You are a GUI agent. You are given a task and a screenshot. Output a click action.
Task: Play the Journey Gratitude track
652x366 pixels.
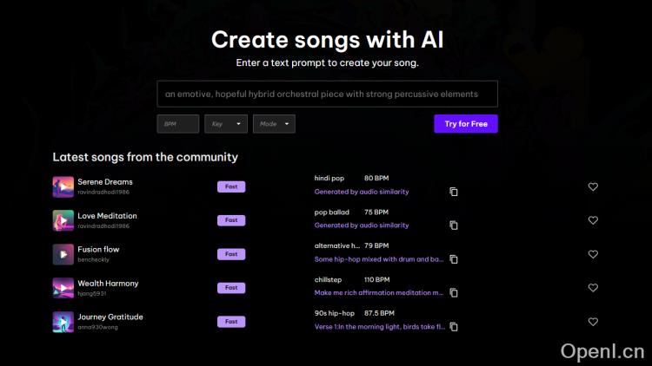pos(63,322)
